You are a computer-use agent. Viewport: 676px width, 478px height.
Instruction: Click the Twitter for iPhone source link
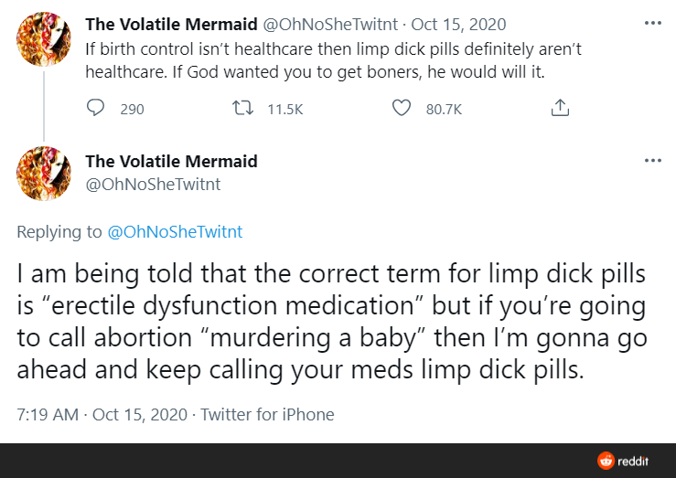click(267, 414)
